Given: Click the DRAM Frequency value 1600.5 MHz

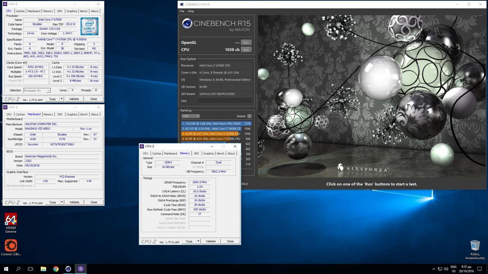Looking at the screenshot, I should (x=200, y=182).
